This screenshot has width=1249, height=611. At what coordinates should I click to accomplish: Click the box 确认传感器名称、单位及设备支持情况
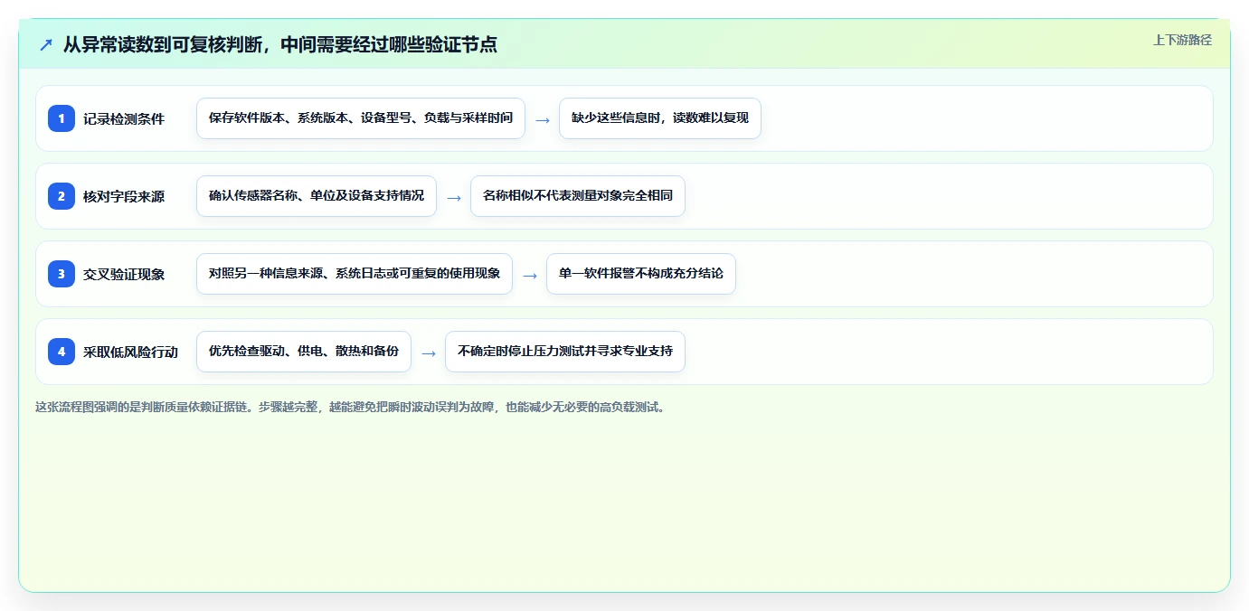317,196
